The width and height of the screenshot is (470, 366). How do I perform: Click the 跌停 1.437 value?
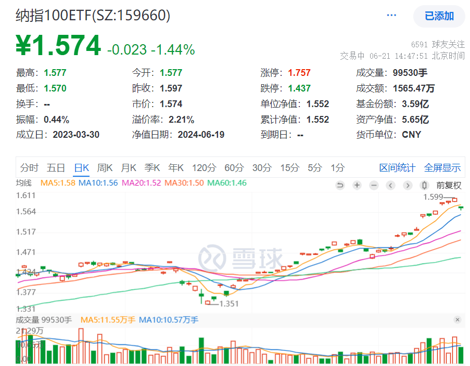tap(299, 88)
